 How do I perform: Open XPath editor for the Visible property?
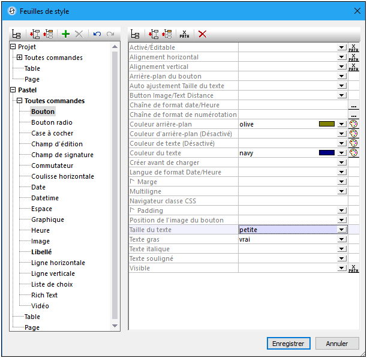(x=354, y=268)
